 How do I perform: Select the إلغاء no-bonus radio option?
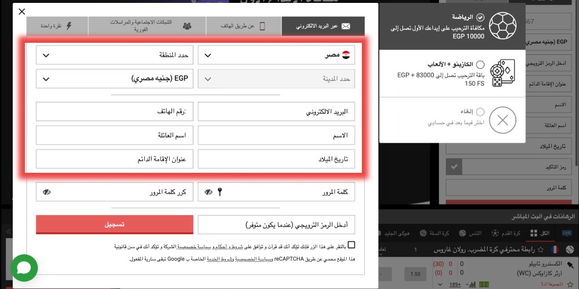coord(480,112)
